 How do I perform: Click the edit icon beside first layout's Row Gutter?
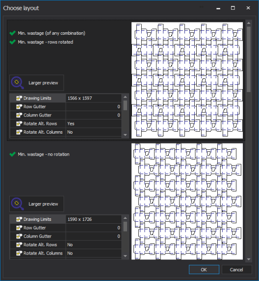[19, 107]
